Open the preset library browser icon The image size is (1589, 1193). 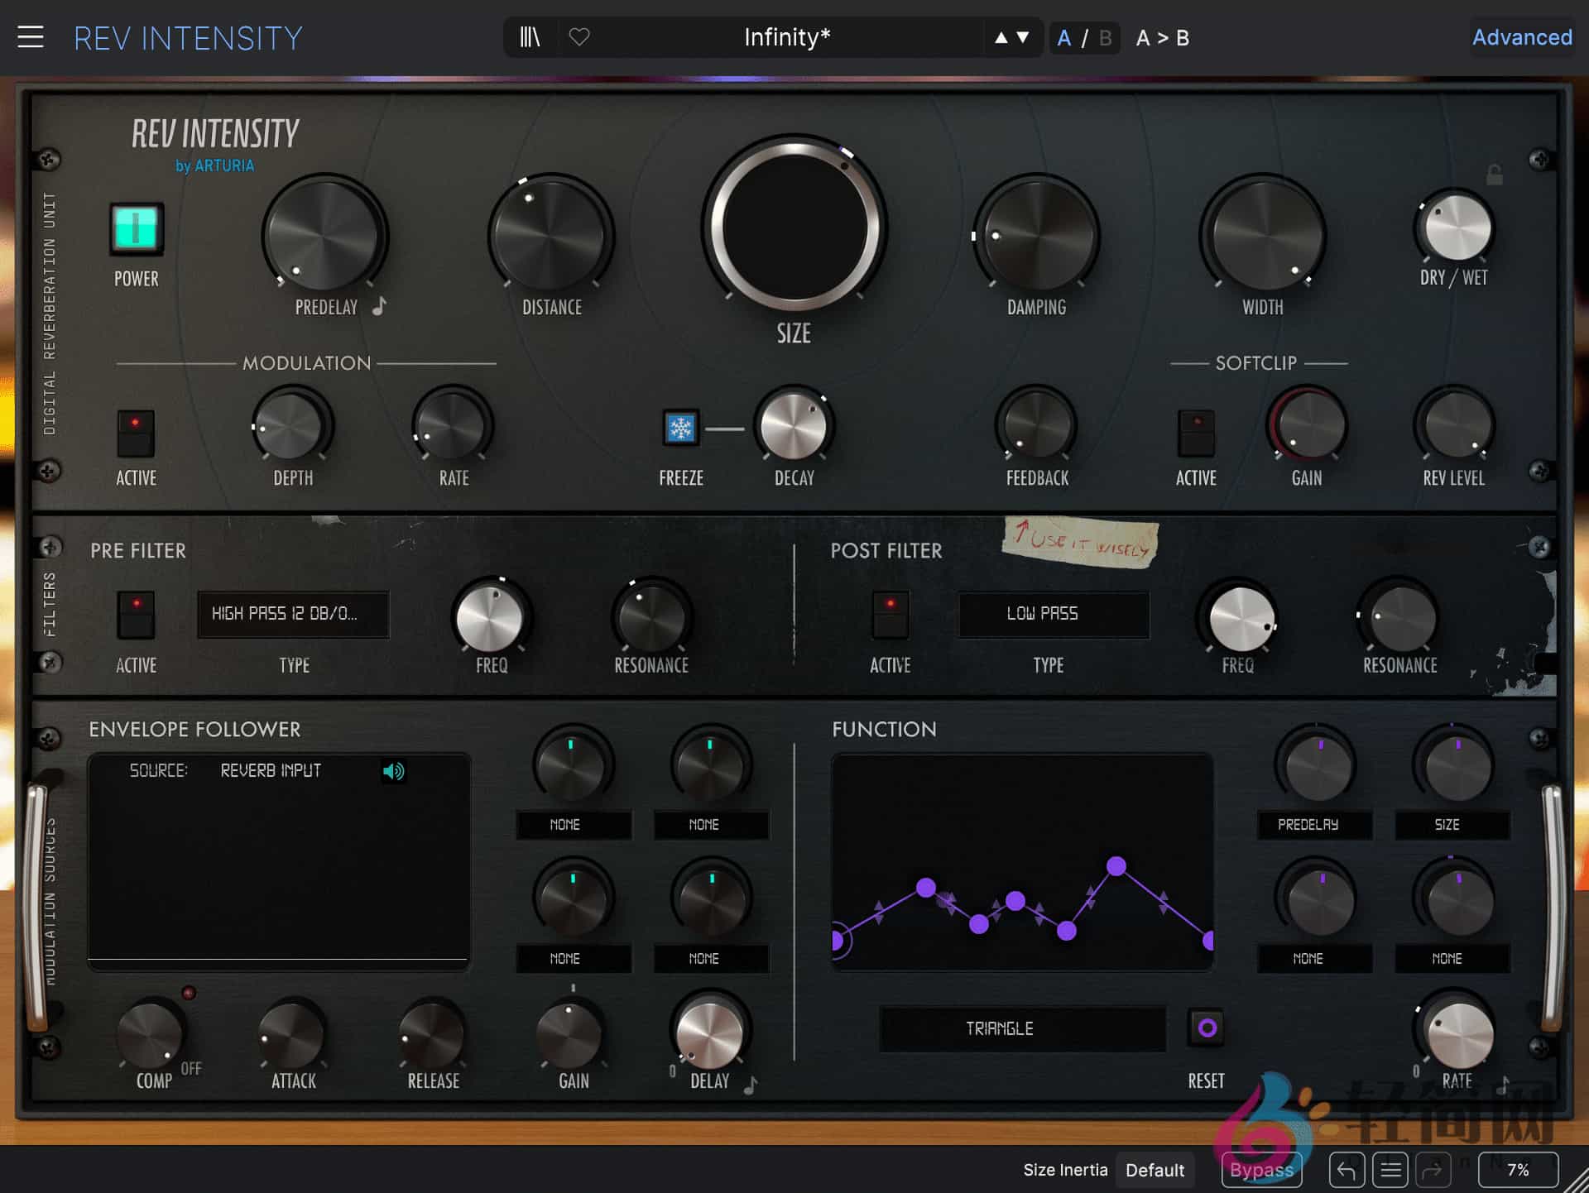528,36
